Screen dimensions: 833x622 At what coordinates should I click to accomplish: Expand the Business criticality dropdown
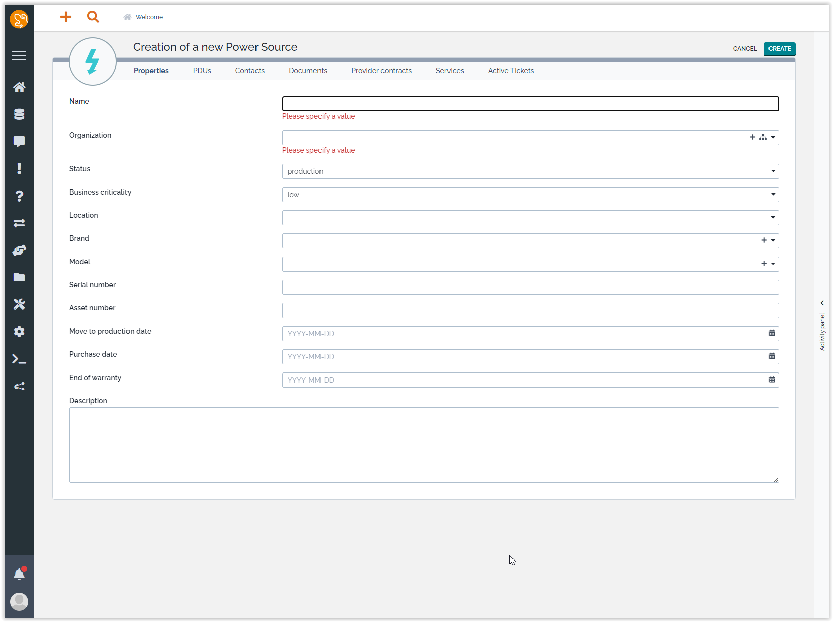click(x=773, y=195)
